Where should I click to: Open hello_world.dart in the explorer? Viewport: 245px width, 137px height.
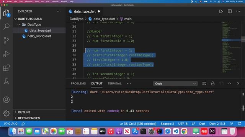pyautogui.click(x=39, y=36)
